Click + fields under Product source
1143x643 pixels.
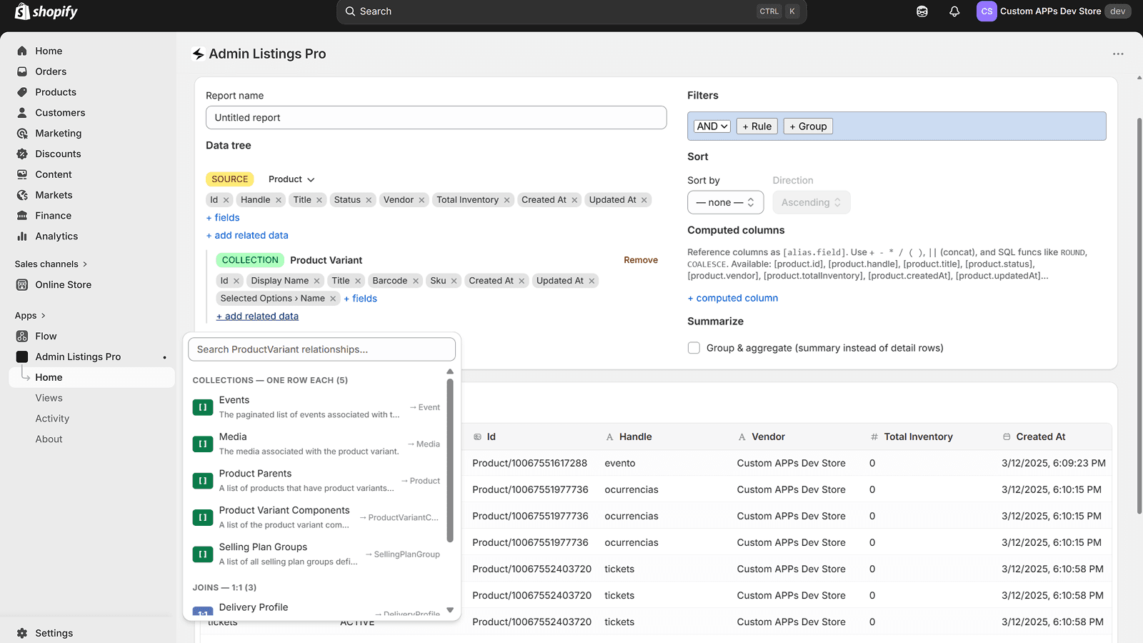[x=223, y=218]
